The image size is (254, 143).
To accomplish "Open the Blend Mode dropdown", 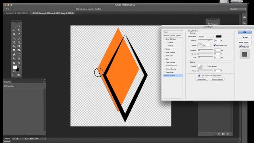I will [x=206, y=37].
